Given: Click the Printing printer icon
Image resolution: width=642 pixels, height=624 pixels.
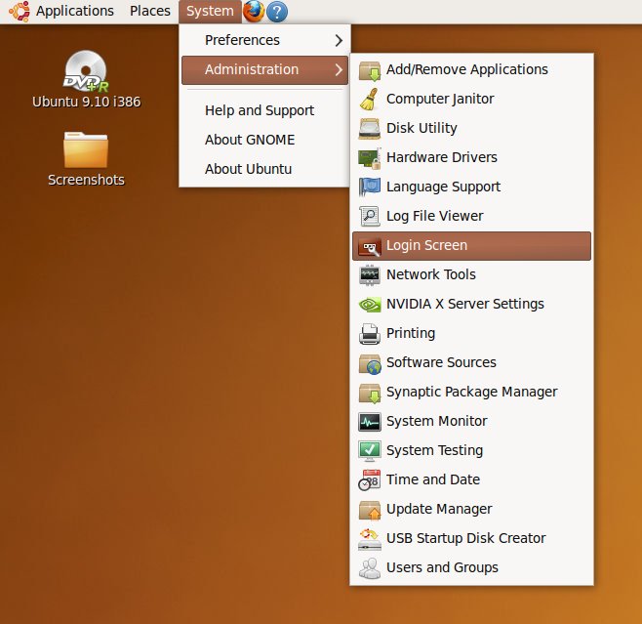Looking at the screenshot, I should [x=370, y=334].
